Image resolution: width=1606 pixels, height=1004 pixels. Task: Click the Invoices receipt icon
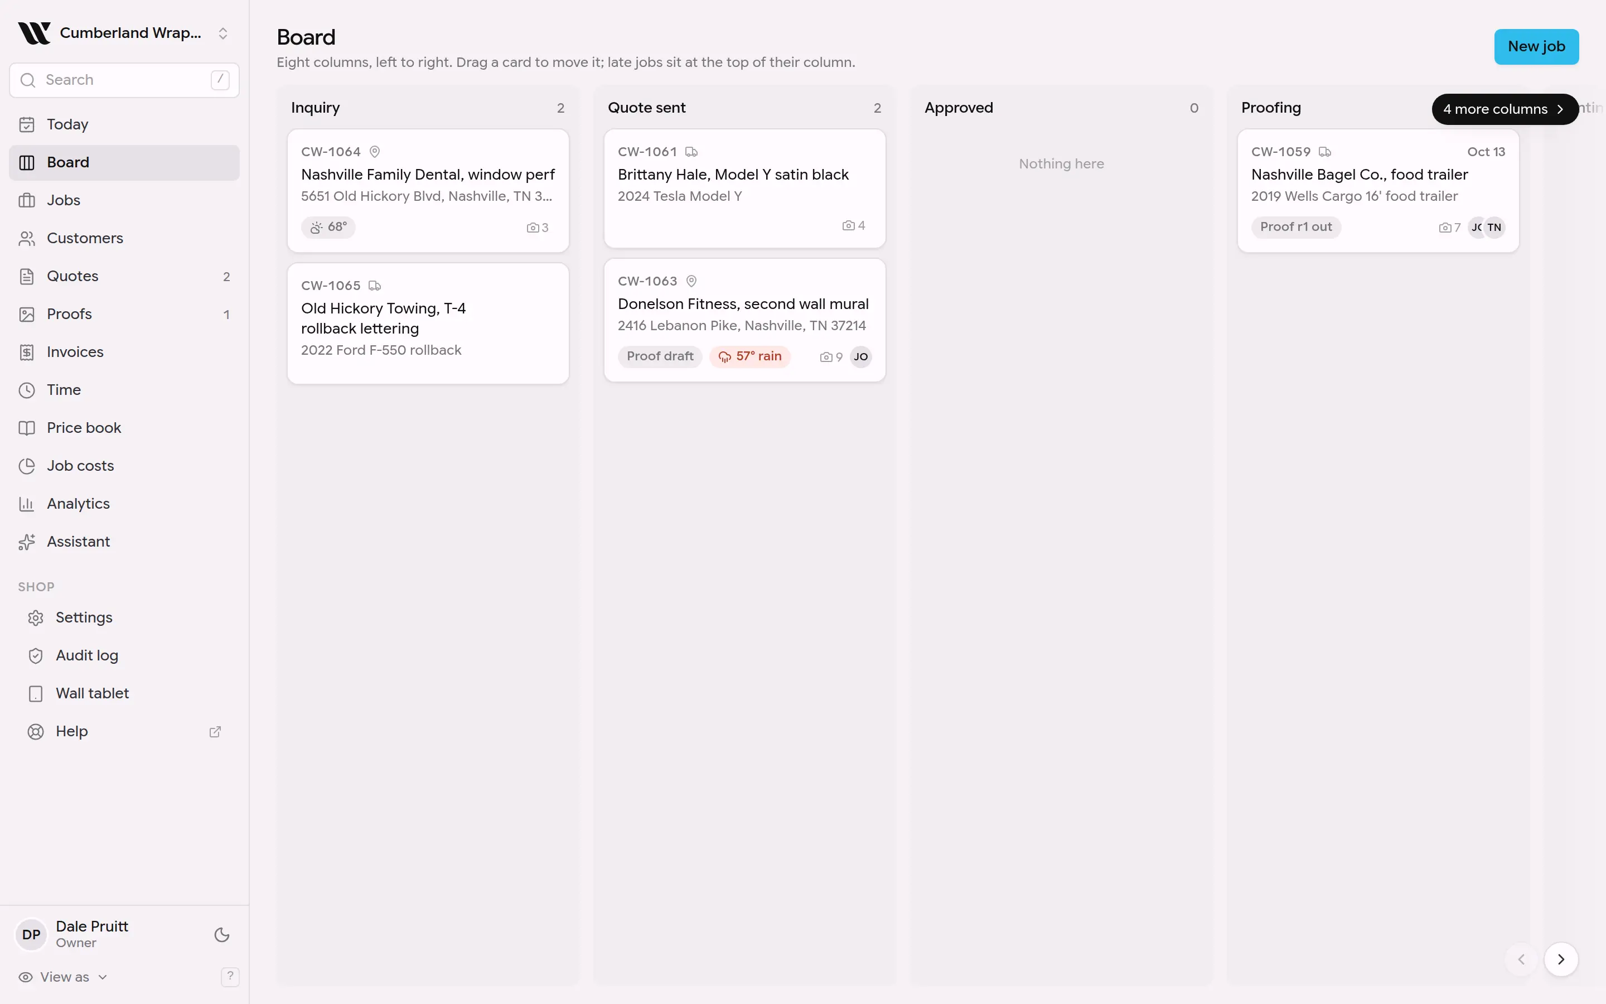(27, 352)
